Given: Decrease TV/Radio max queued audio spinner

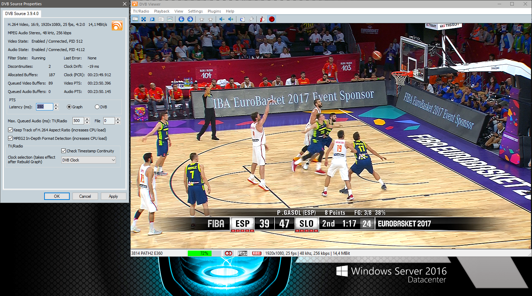Looking at the screenshot, I should [87, 123].
